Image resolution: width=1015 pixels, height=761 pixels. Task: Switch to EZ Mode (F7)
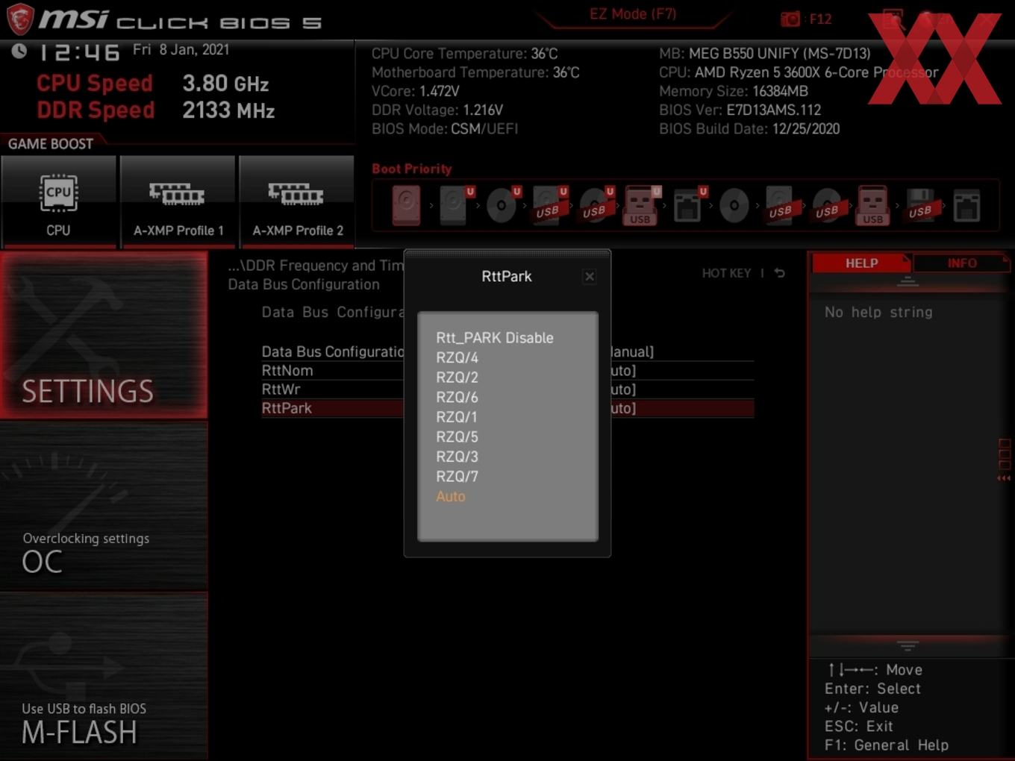[x=633, y=14]
